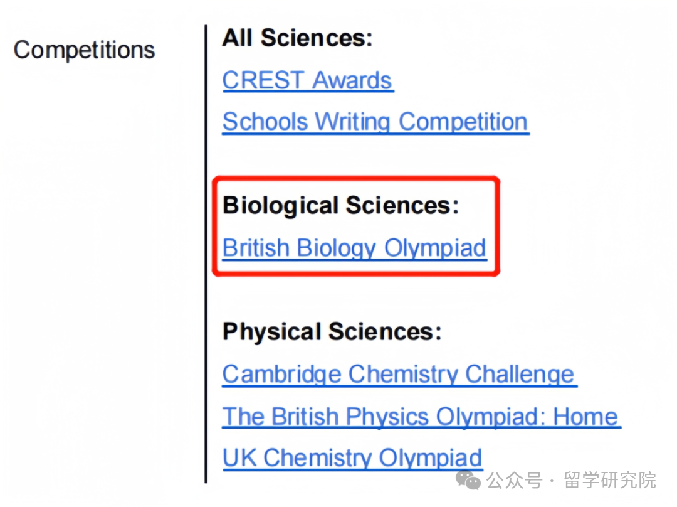The width and height of the screenshot is (677, 507).
Task: Click the Competitions row label
Action: [x=84, y=50]
